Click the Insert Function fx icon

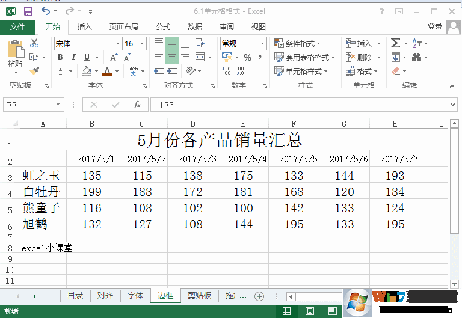pyautogui.click(x=137, y=105)
